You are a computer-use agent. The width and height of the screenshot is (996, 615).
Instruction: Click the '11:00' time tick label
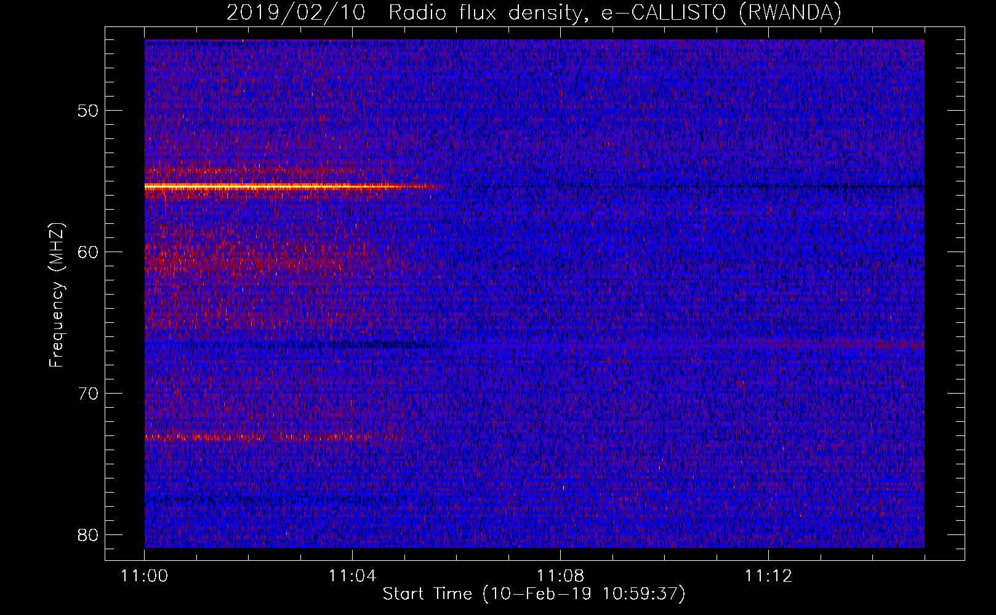(x=145, y=576)
